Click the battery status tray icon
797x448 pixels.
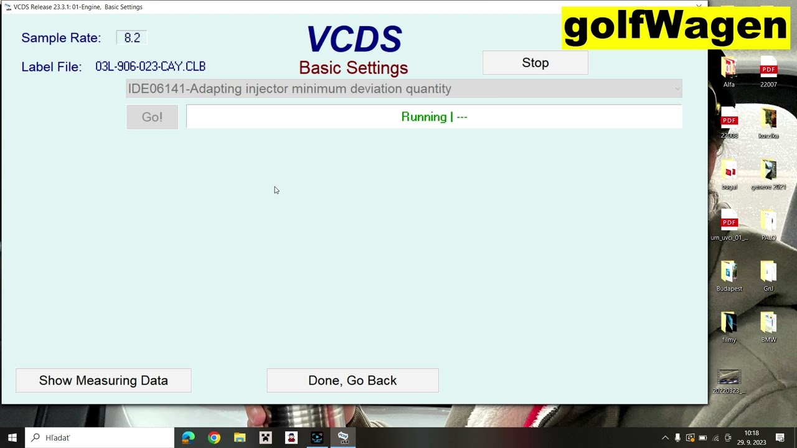[x=703, y=438]
